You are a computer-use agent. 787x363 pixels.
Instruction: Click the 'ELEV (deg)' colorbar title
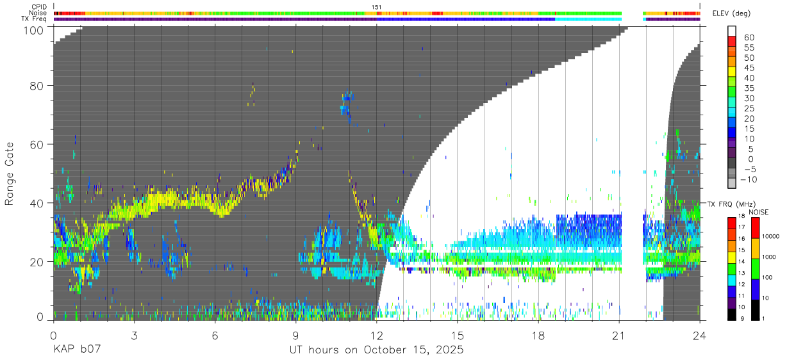[731, 13]
